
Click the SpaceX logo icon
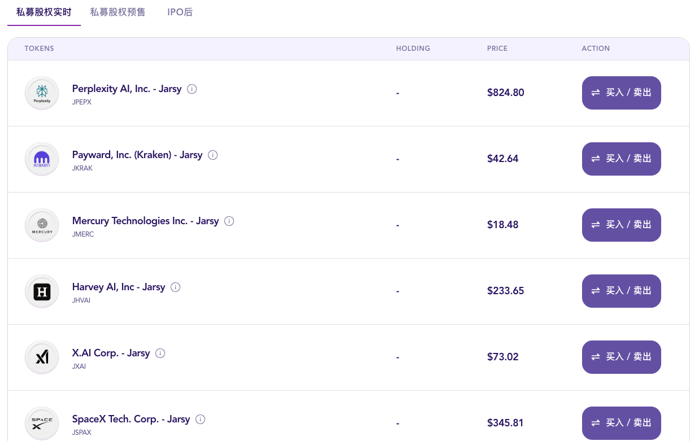point(42,423)
